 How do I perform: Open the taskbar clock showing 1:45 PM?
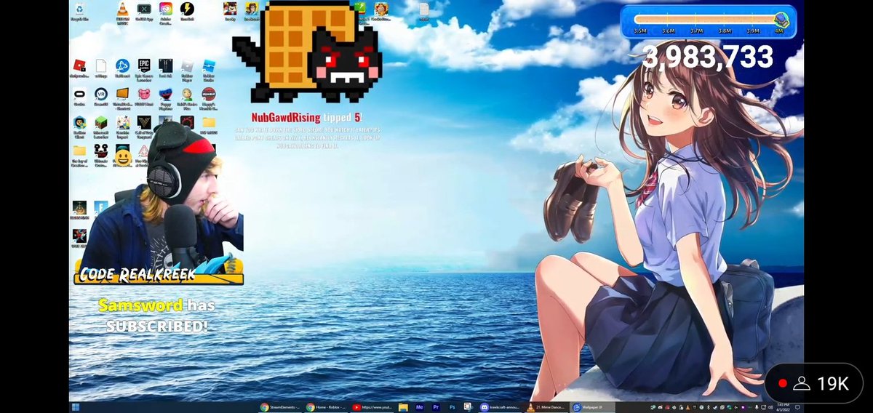coord(782,406)
